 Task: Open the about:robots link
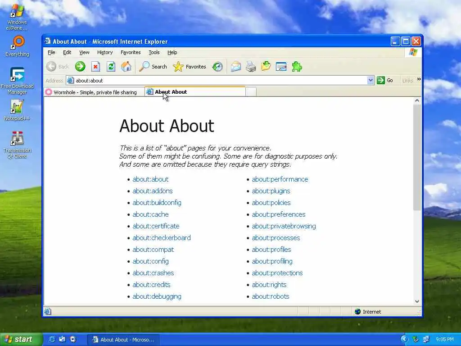click(x=271, y=296)
